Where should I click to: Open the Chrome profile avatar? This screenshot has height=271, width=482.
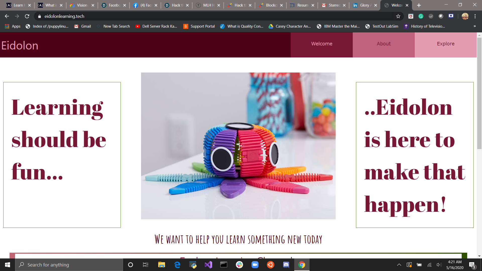pyautogui.click(x=465, y=16)
